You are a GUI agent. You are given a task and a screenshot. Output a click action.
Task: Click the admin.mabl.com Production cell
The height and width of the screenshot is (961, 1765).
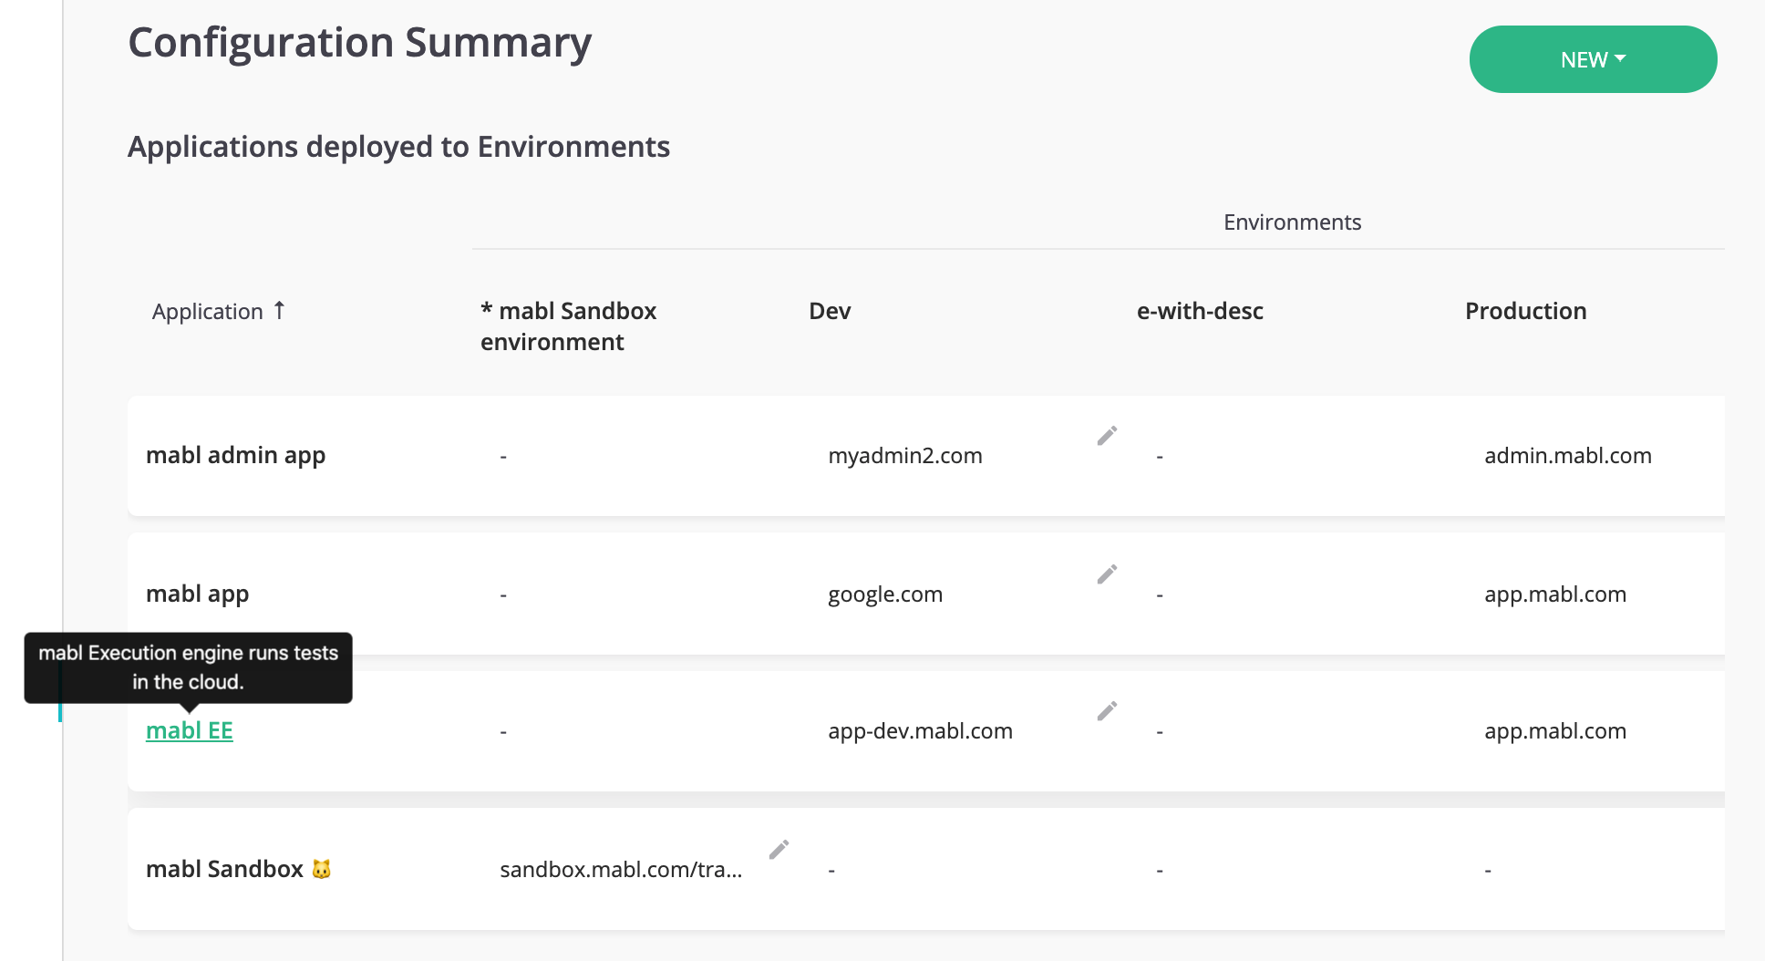click(1567, 455)
